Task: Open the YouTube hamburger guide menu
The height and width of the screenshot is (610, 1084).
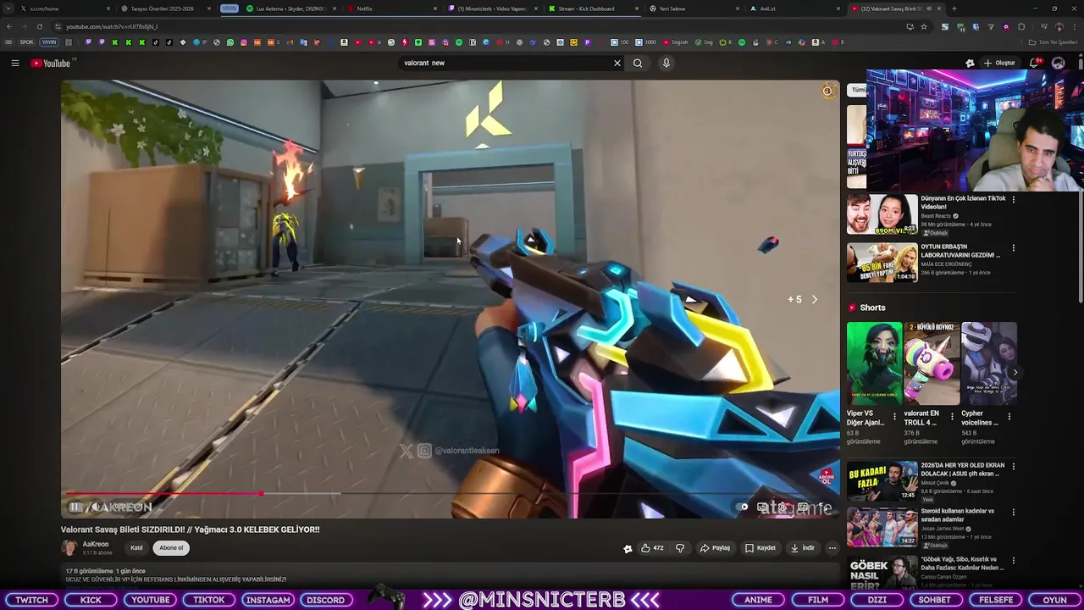Action: [x=14, y=63]
